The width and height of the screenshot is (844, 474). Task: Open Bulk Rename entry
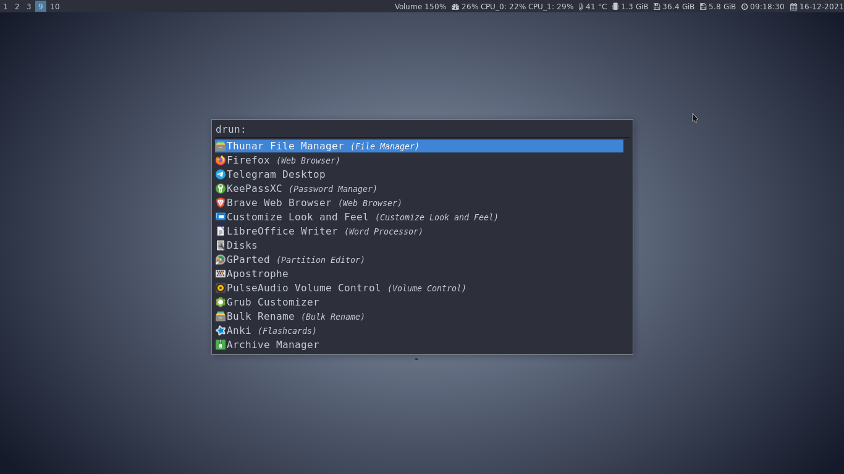pos(419,317)
